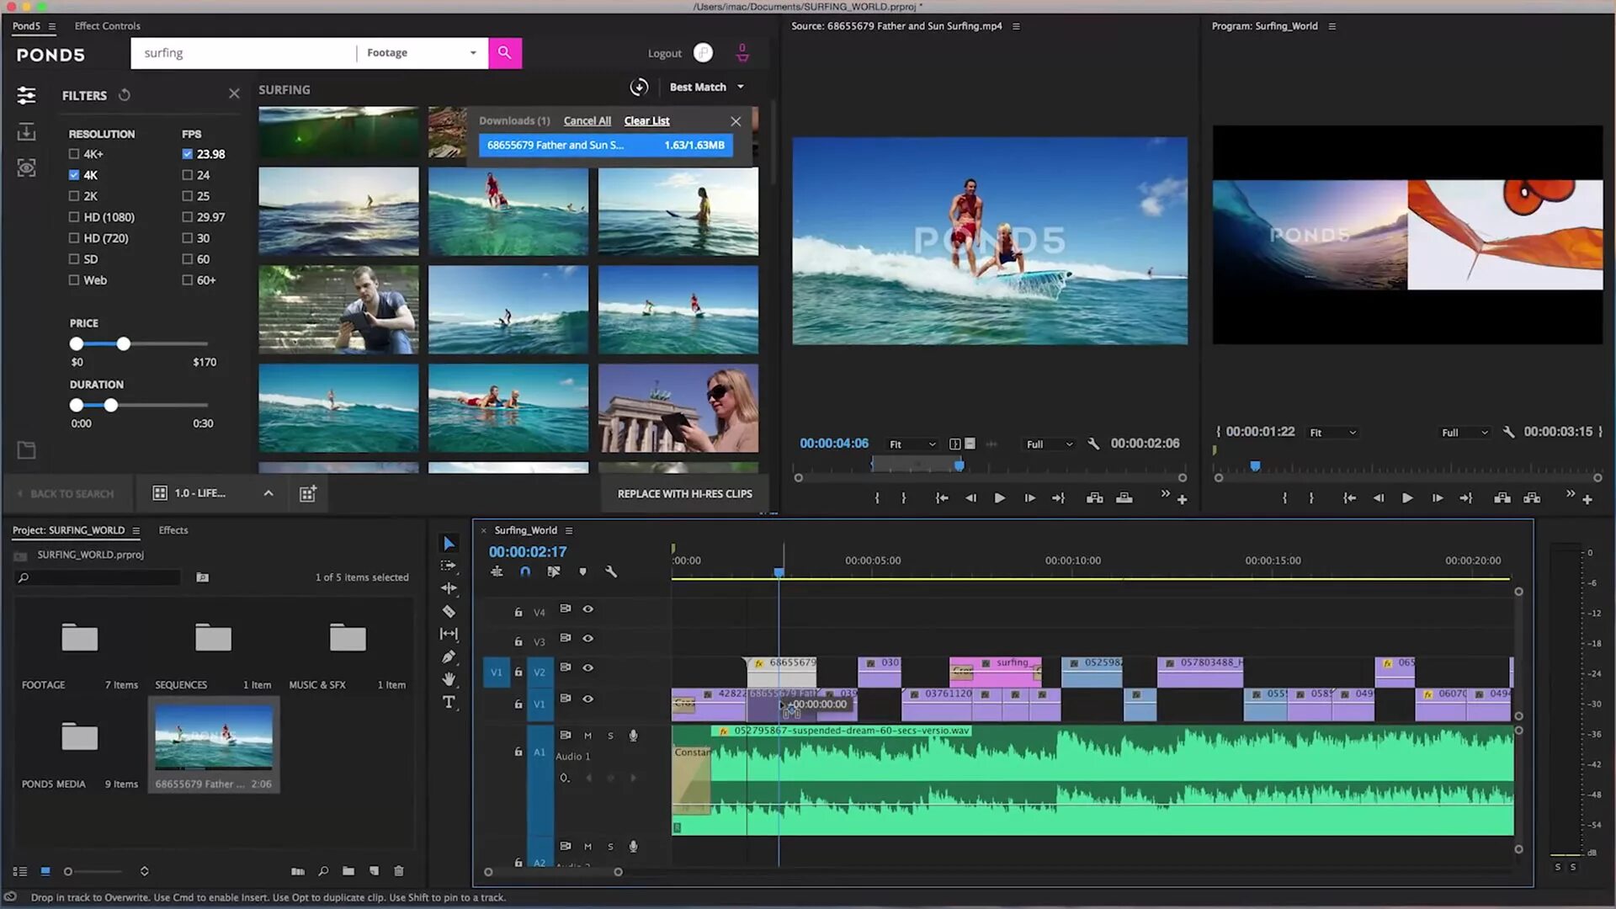Toggle V2 track visibility eye icon
Screen dimensions: 1616x909
(x=588, y=667)
